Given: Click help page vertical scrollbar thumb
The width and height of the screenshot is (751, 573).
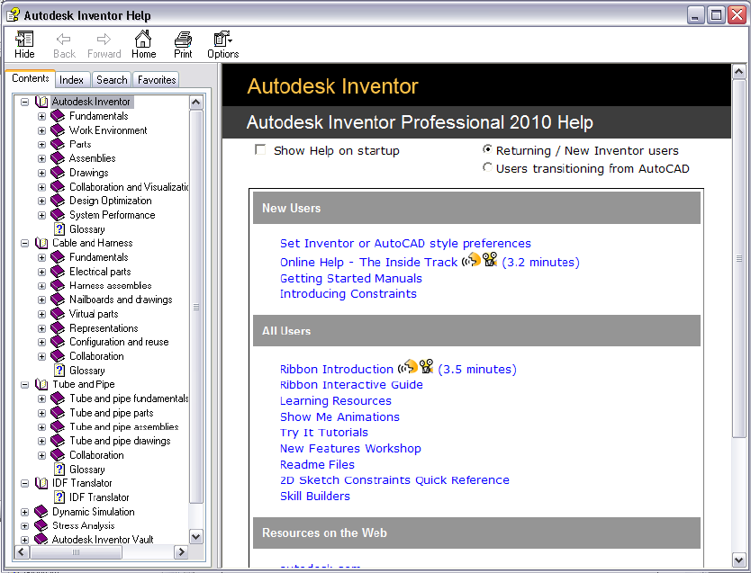Looking at the screenshot, I should pos(739,258).
